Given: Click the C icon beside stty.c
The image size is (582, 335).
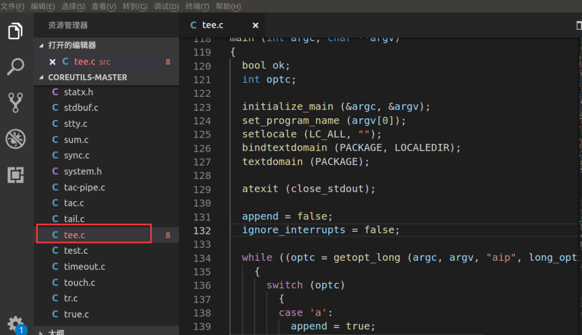Looking at the screenshot, I should click(x=55, y=123).
